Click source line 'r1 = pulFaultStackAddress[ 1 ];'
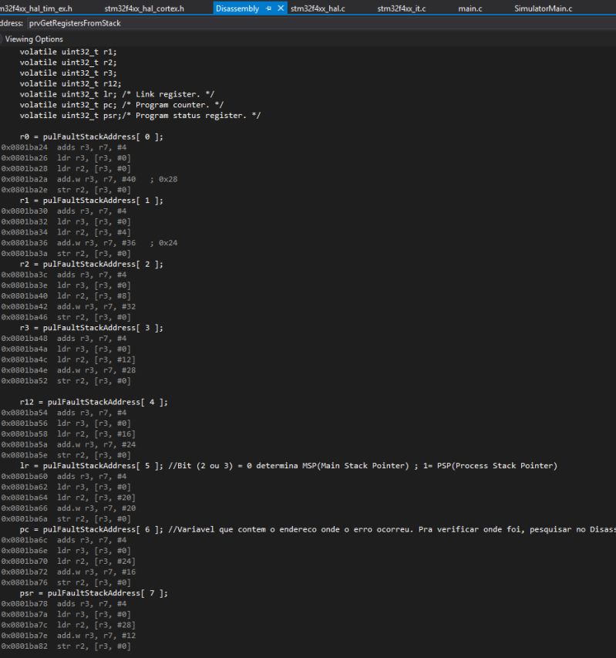The width and height of the screenshot is (616, 658). 92,200
